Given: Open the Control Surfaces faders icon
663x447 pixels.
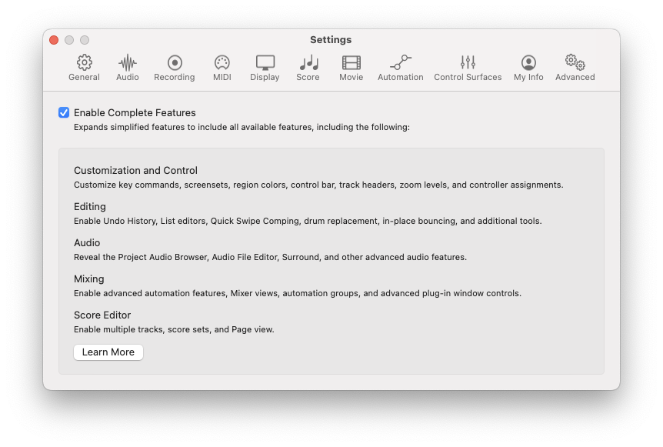Looking at the screenshot, I should 468,63.
